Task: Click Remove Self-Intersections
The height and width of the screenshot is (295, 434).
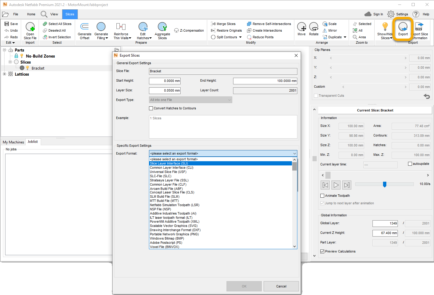Action: (x=269, y=24)
